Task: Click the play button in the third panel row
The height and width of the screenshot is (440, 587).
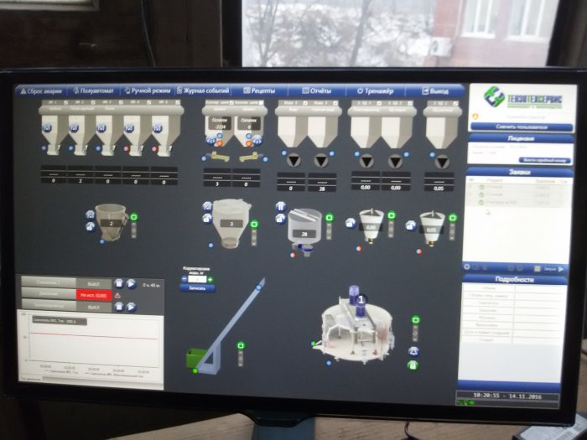Action: click(x=131, y=307)
